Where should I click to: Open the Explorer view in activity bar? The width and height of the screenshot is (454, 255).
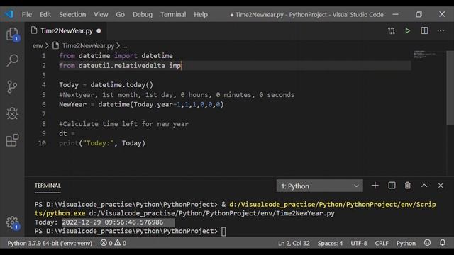12,35
